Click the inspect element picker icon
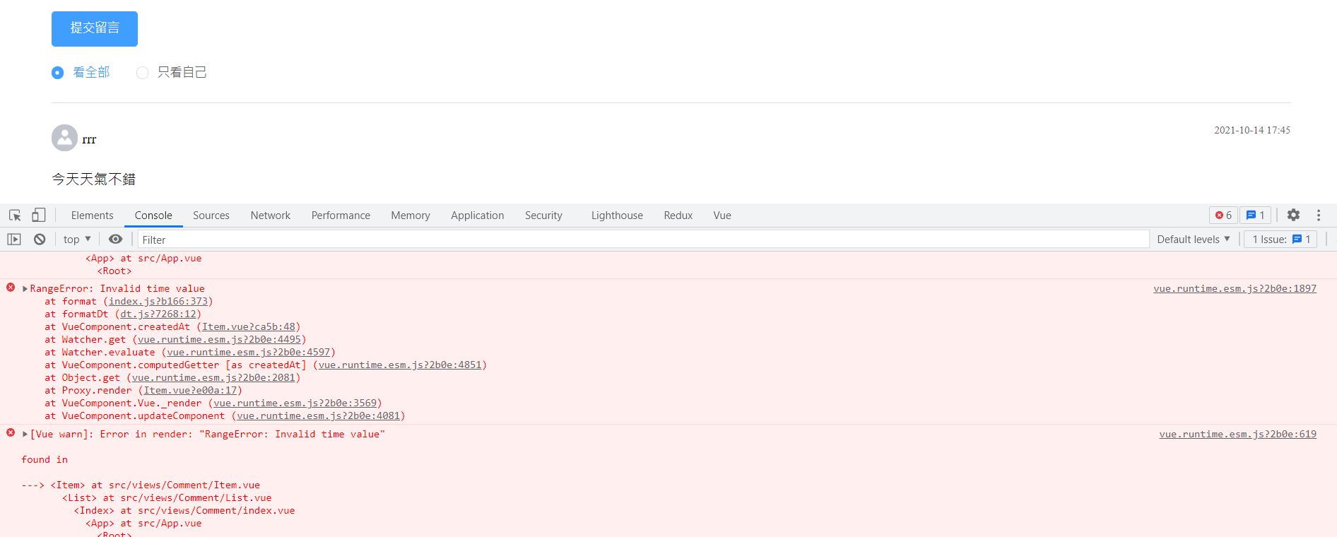This screenshot has height=537, width=1337. click(15, 216)
